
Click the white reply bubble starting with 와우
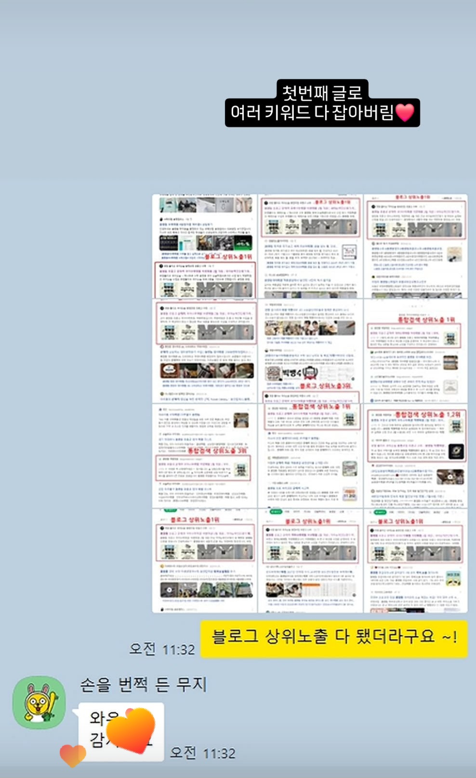click(x=121, y=732)
